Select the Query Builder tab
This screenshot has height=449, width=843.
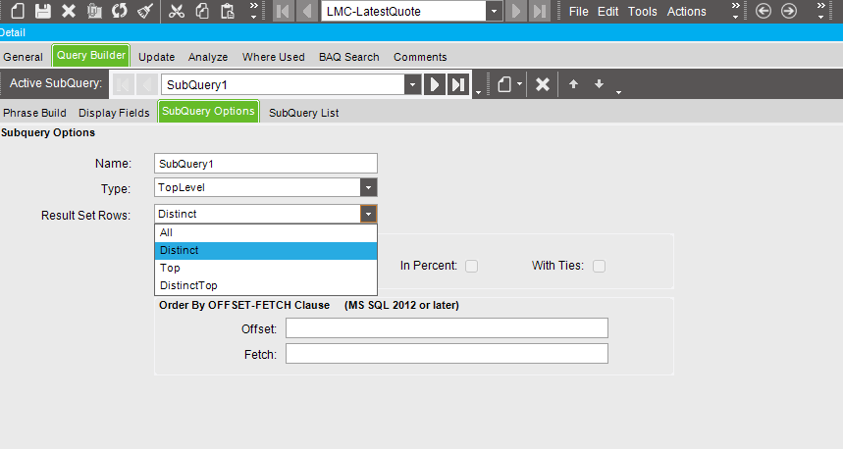(91, 55)
